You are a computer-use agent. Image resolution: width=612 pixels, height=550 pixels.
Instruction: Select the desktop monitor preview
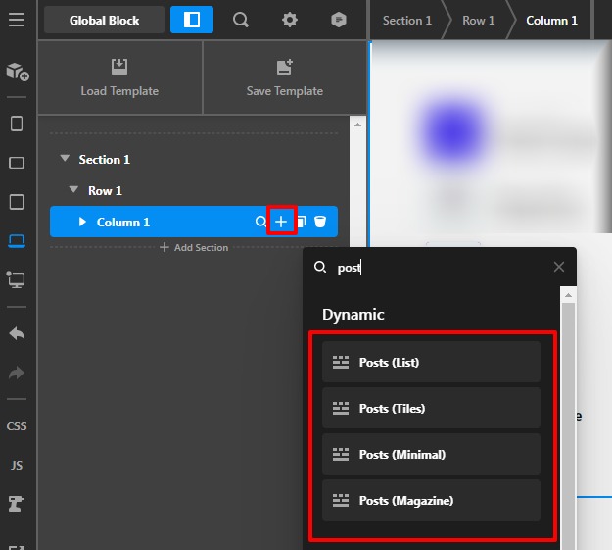click(x=17, y=280)
